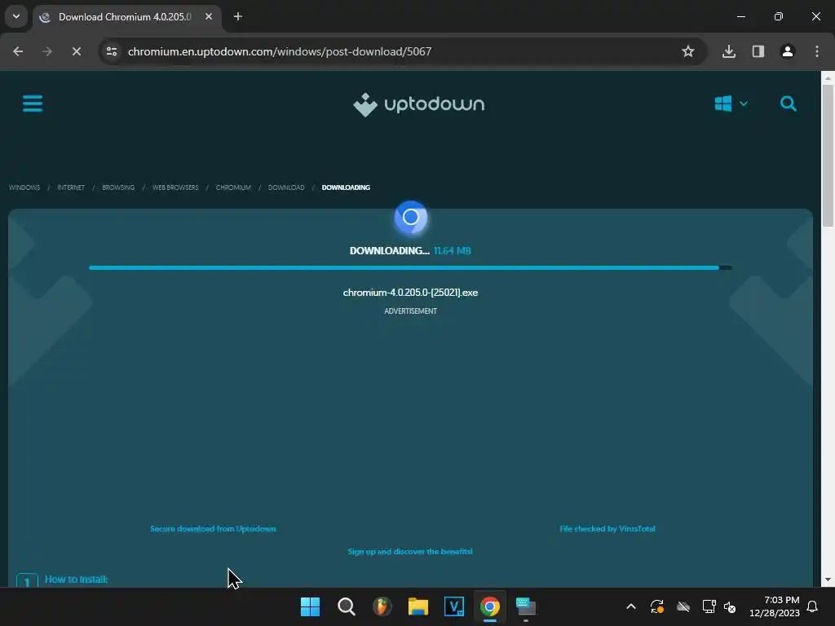Click the scrollbar down arrow

click(x=828, y=580)
